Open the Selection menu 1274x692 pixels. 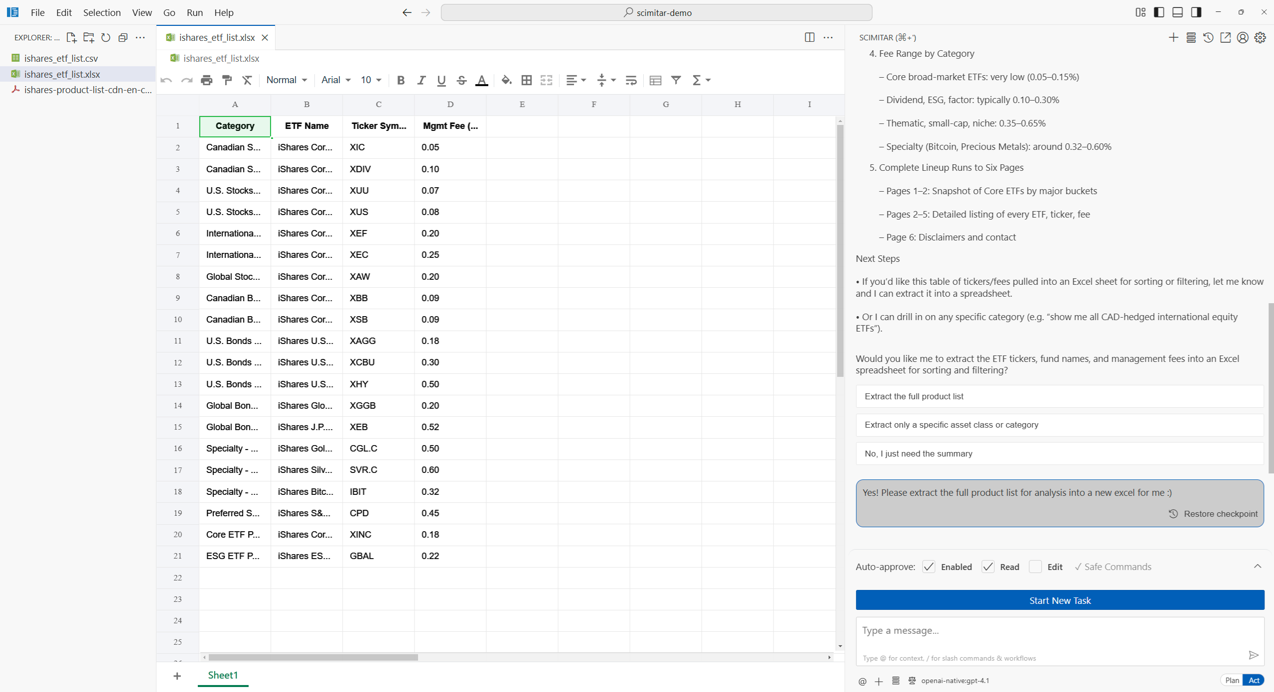tap(102, 12)
